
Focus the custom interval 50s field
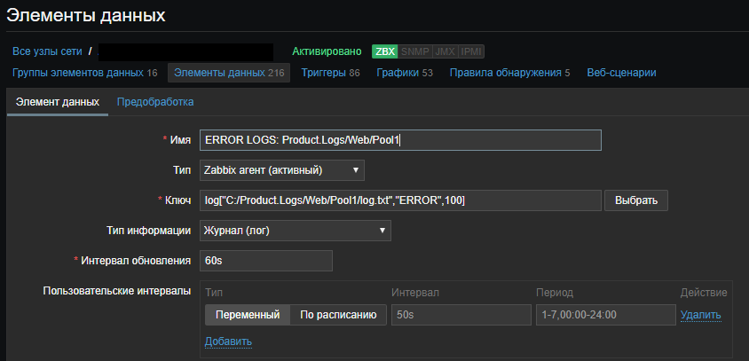point(461,315)
